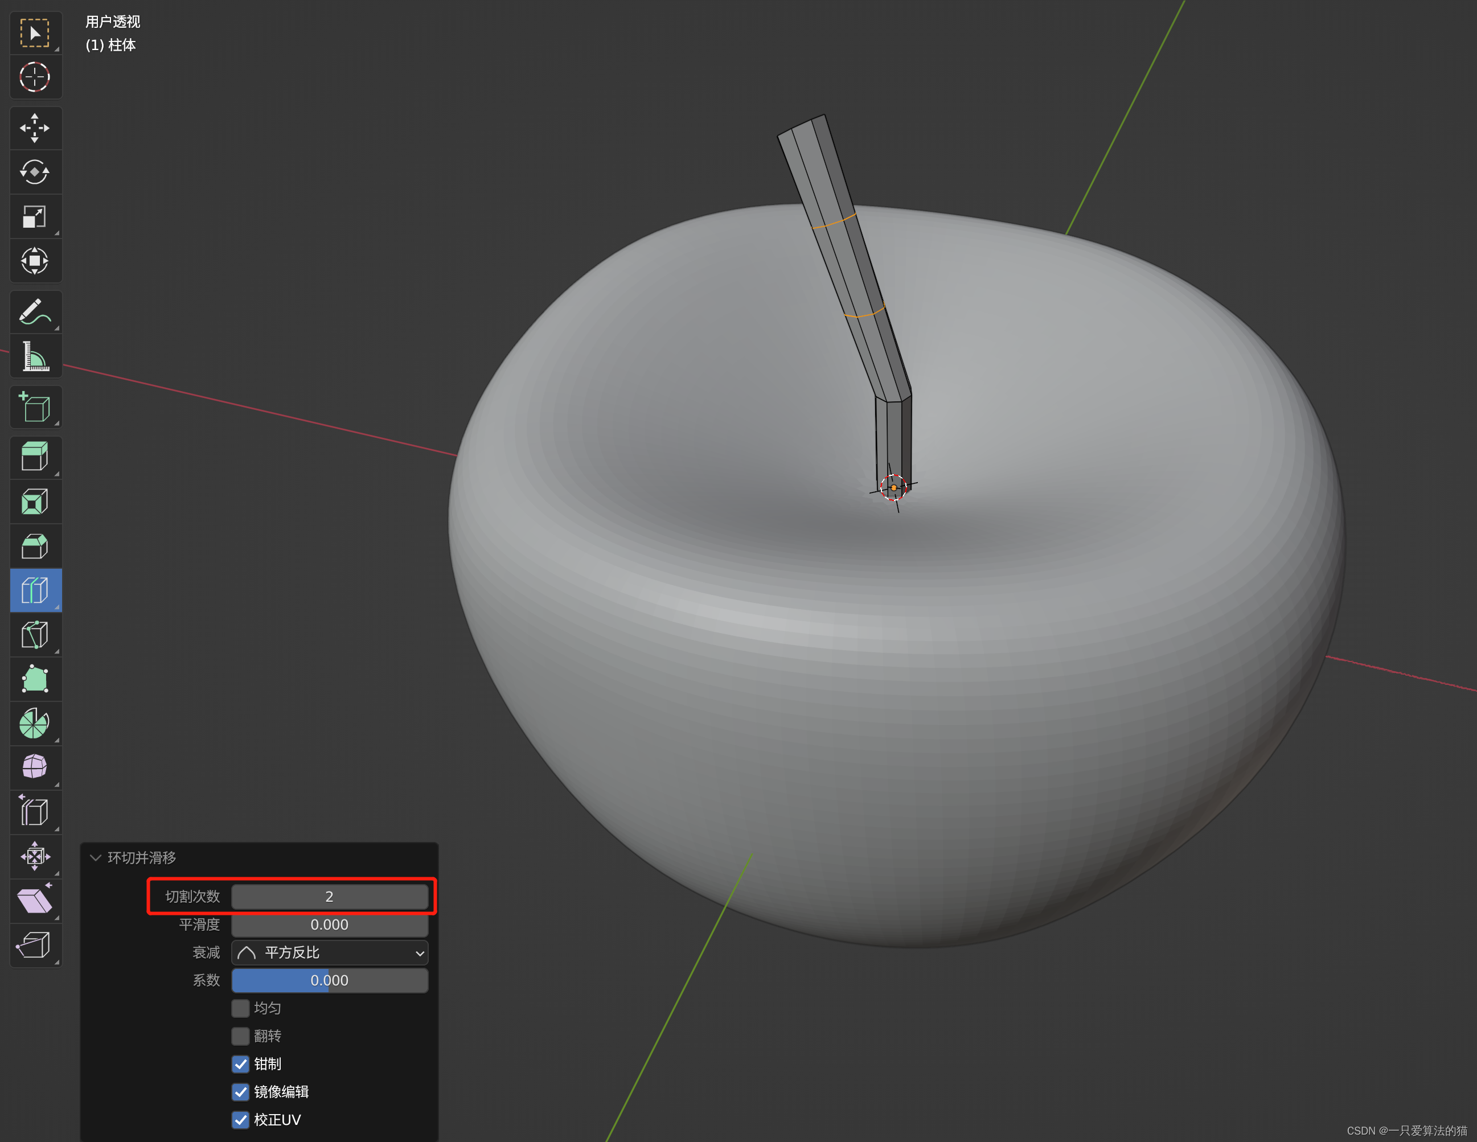The image size is (1477, 1142).
Task: Choose the Extrude Region tool
Action: pos(35,457)
